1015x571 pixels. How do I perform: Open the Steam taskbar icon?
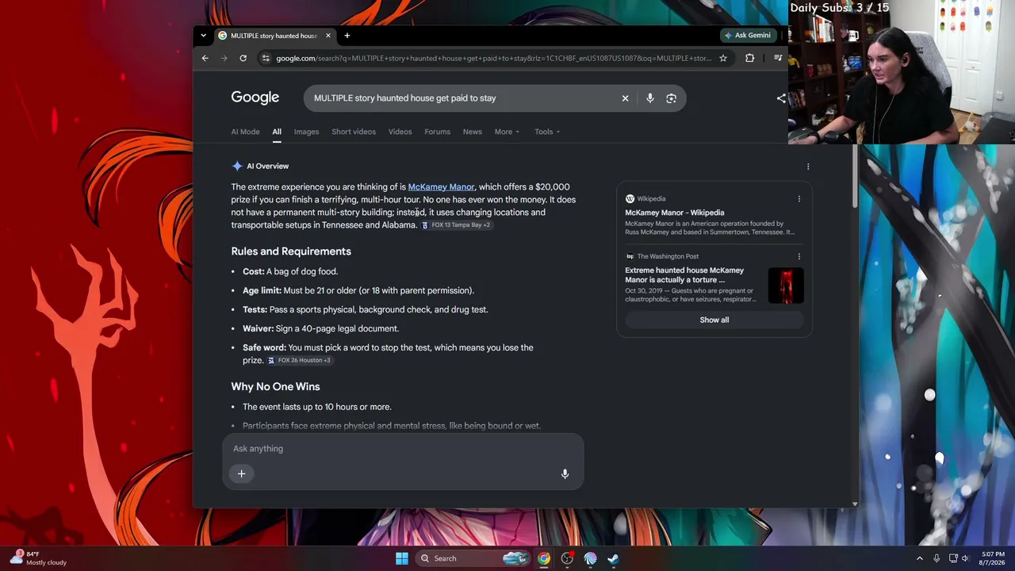tap(613, 558)
